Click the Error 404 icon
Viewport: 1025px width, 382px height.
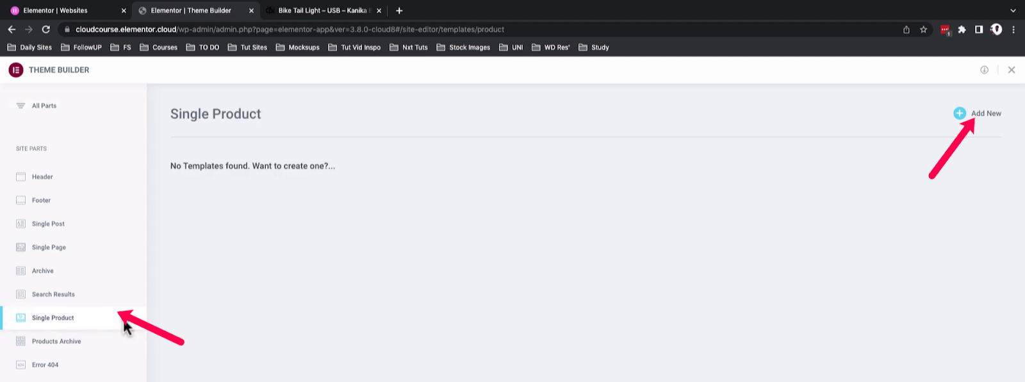tap(20, 365)
